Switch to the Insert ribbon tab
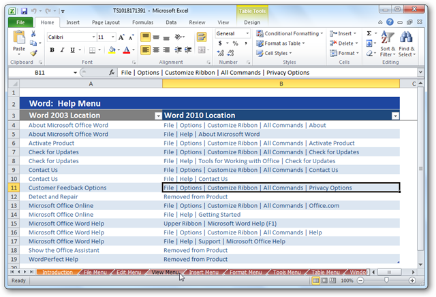This screenshot has height=297, width=436. click(x=73, y=22)
